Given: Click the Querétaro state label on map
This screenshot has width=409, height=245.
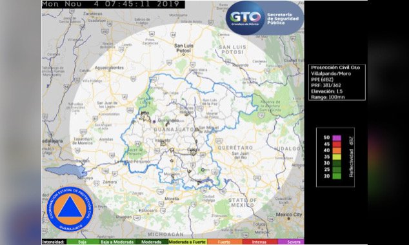Looking at the screenshot, I should (x=235, y=148).
